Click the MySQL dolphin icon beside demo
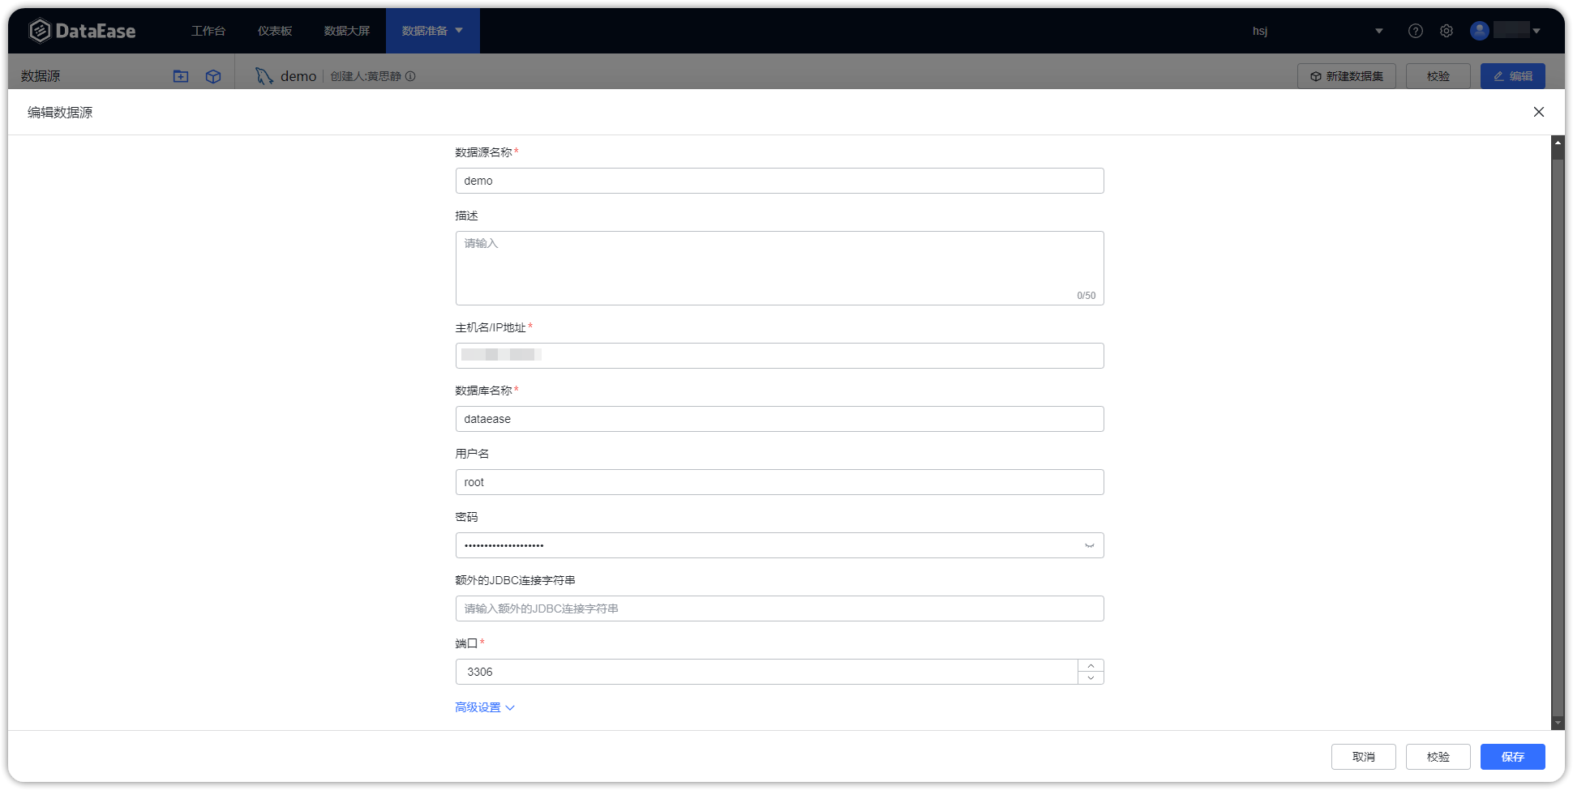This screenshot has width=1573, height=790. pos(264,75)
